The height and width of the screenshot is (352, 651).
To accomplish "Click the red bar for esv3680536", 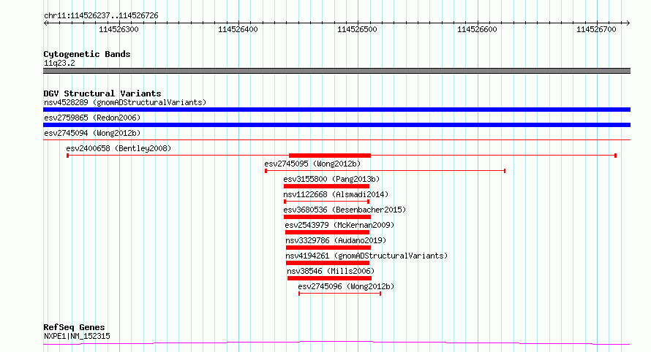I will pyautogui.click(x=327, y=217).
